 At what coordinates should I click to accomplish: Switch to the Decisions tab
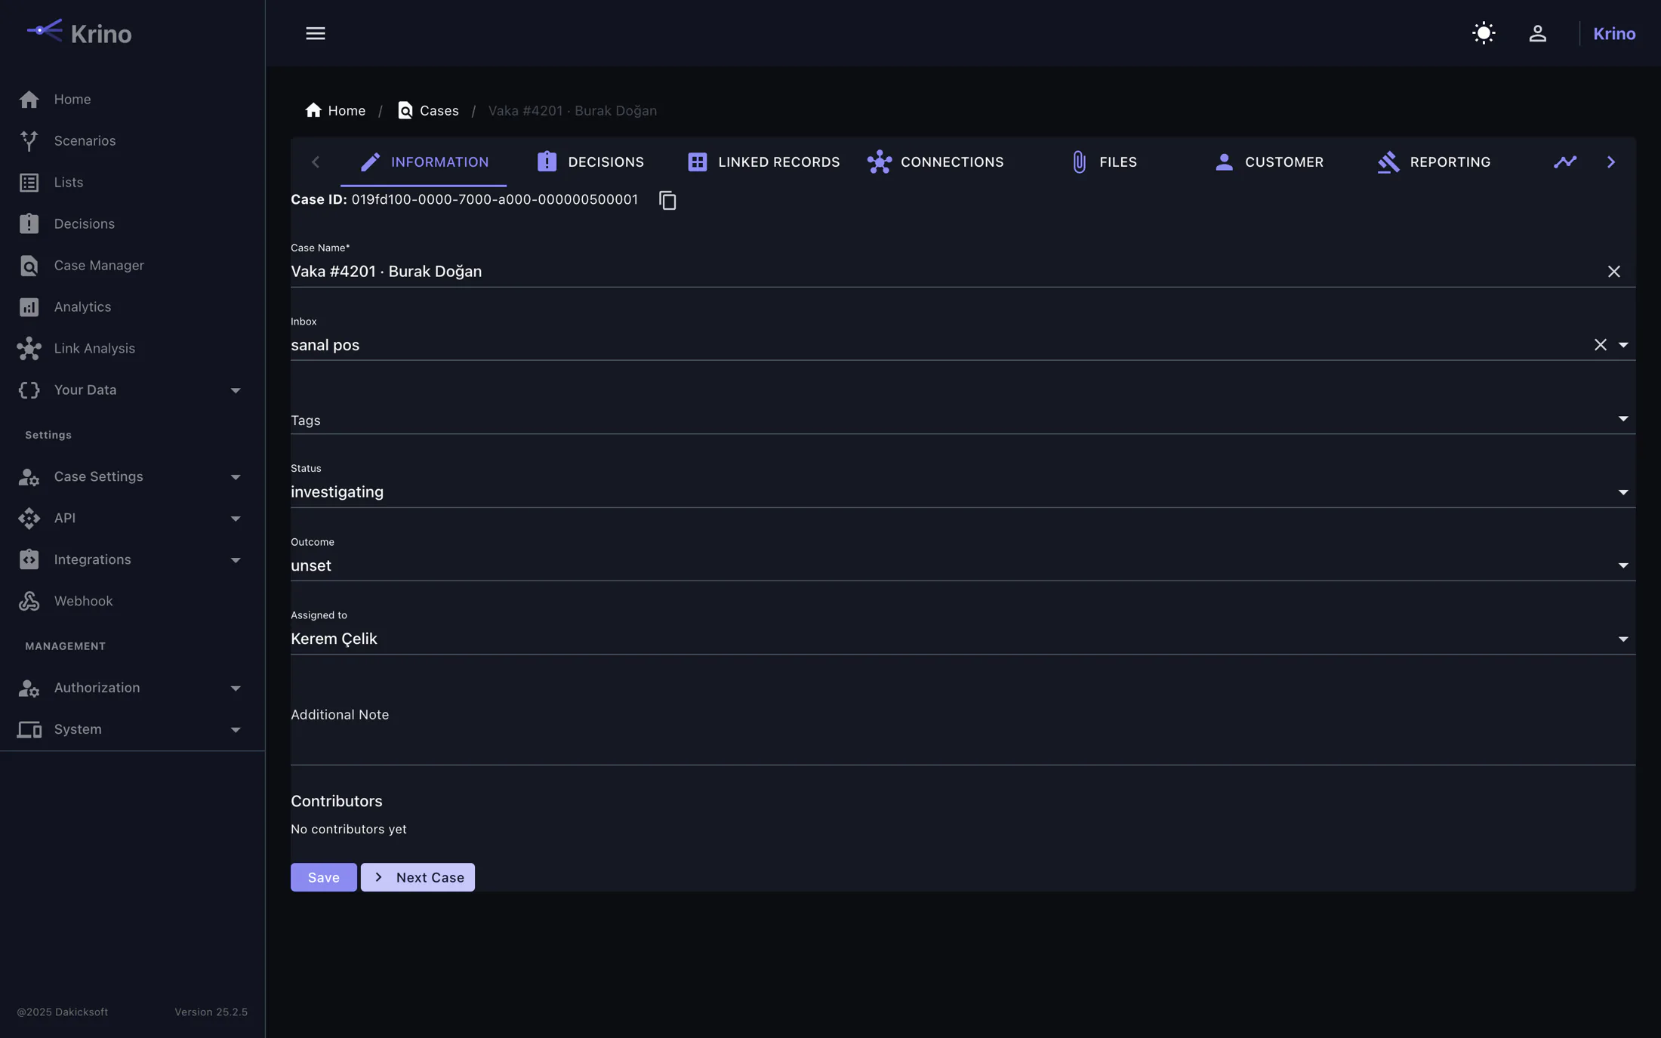tap(590, 162)
